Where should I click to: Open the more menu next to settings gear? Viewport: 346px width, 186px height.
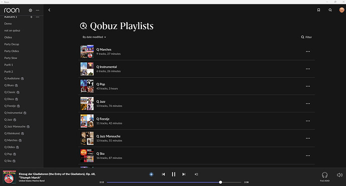point(38,10)
